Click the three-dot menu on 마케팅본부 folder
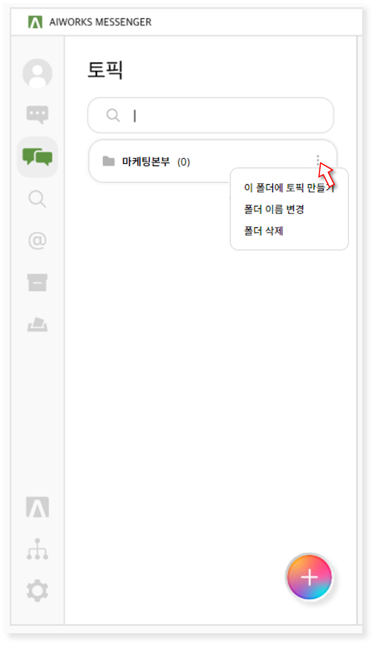 (318, 160)
